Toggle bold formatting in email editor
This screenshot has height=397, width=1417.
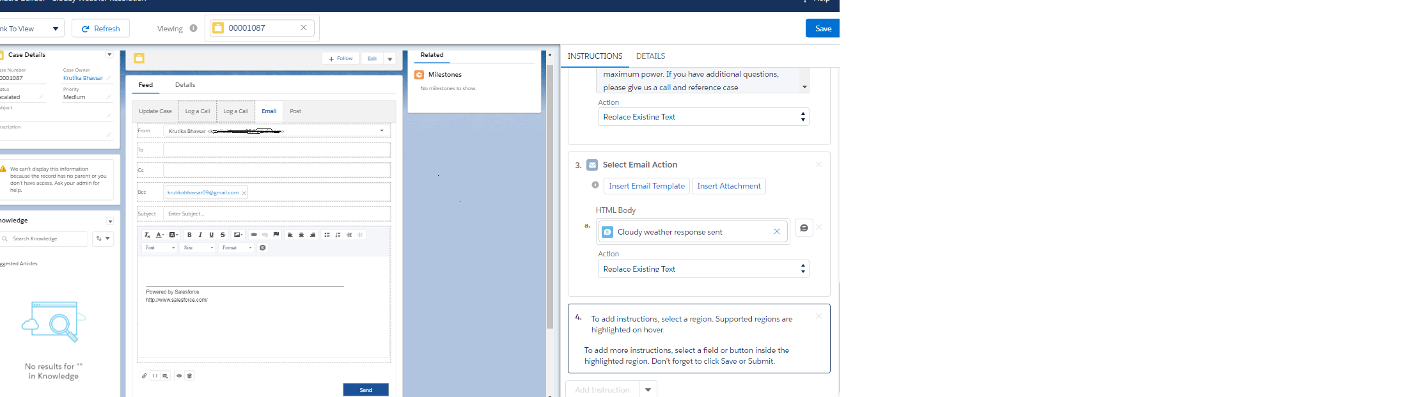(189, 235)
